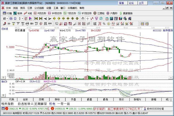Viewport: 174px width, 116px height.
Task: Open the 六角形 hexagon tool
Action: pyautogui.click(x=112, y=13)
